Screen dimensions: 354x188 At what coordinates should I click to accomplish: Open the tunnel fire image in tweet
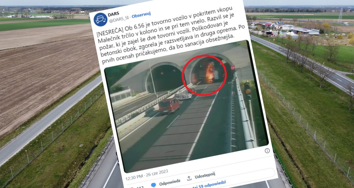(186, 106)
